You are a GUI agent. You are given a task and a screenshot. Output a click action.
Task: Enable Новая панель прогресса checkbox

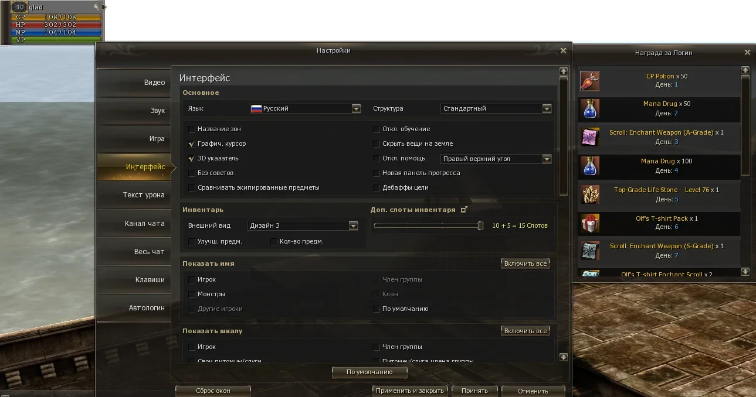click(x=377, y=173)
